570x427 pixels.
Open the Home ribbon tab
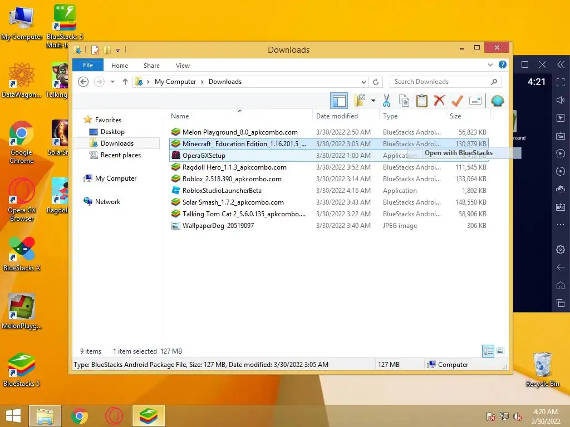tap(120, 66)
